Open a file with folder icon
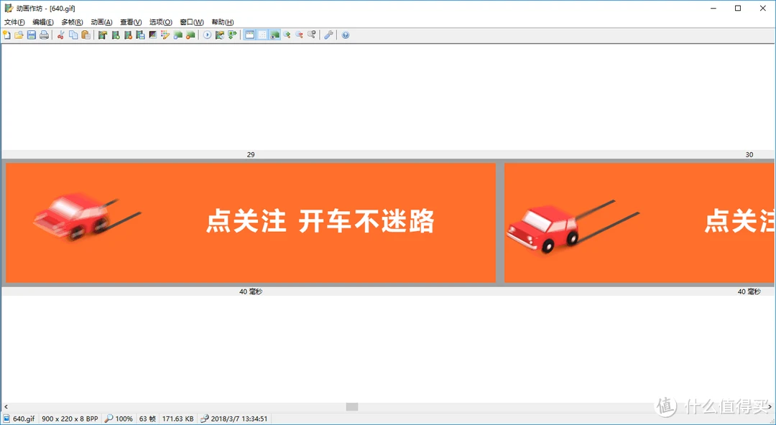Viewport: 776px width, 425px height. pyautogui.click(x=19, y=35)
